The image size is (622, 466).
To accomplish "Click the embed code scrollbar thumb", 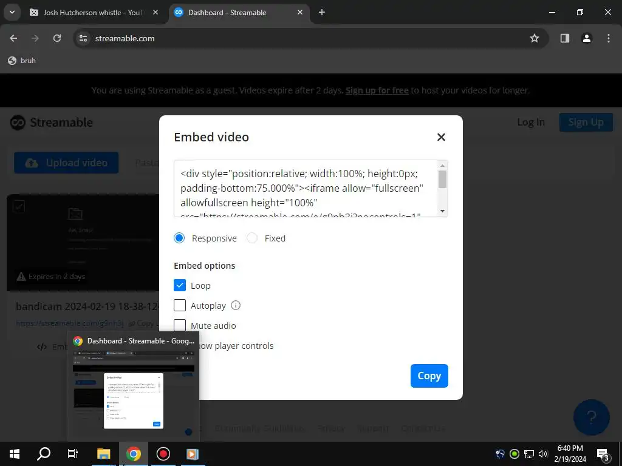I will pyautogui.click(x=442, y=180).
